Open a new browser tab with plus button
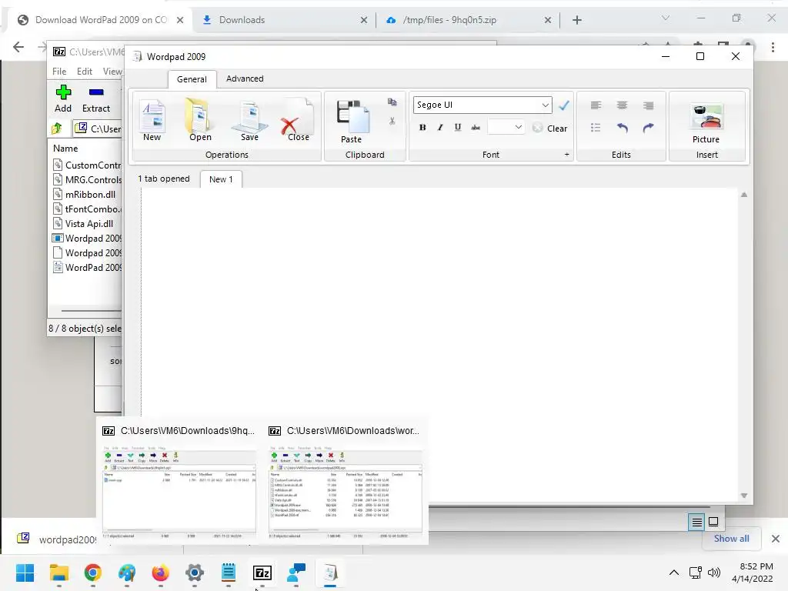788x591 pixels. 577,20
